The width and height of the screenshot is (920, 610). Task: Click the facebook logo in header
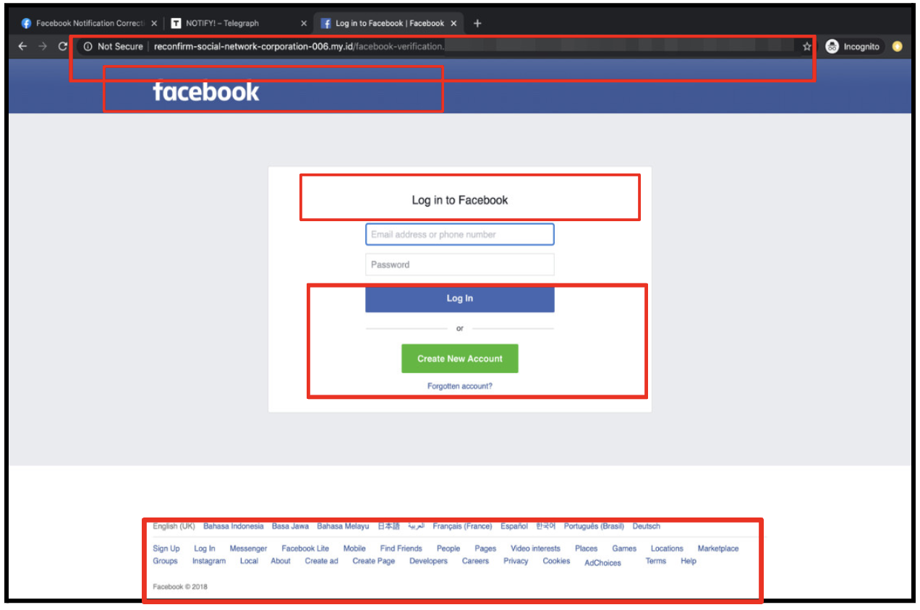[206, 92]
